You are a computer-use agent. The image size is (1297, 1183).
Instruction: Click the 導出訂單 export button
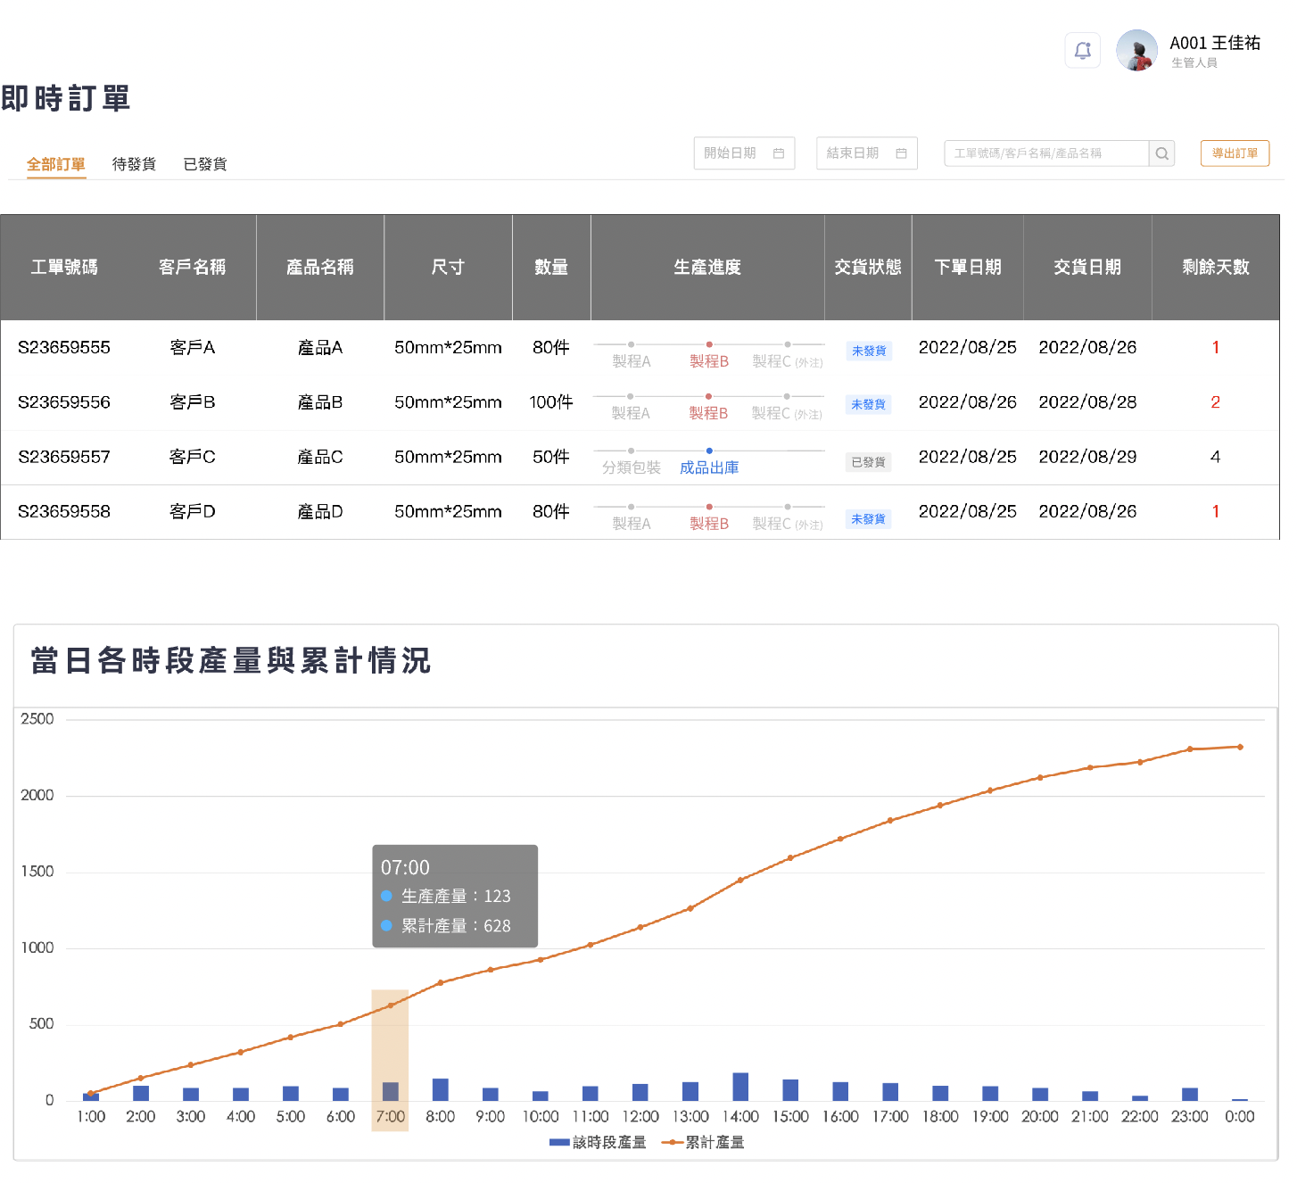[1235, 153]
